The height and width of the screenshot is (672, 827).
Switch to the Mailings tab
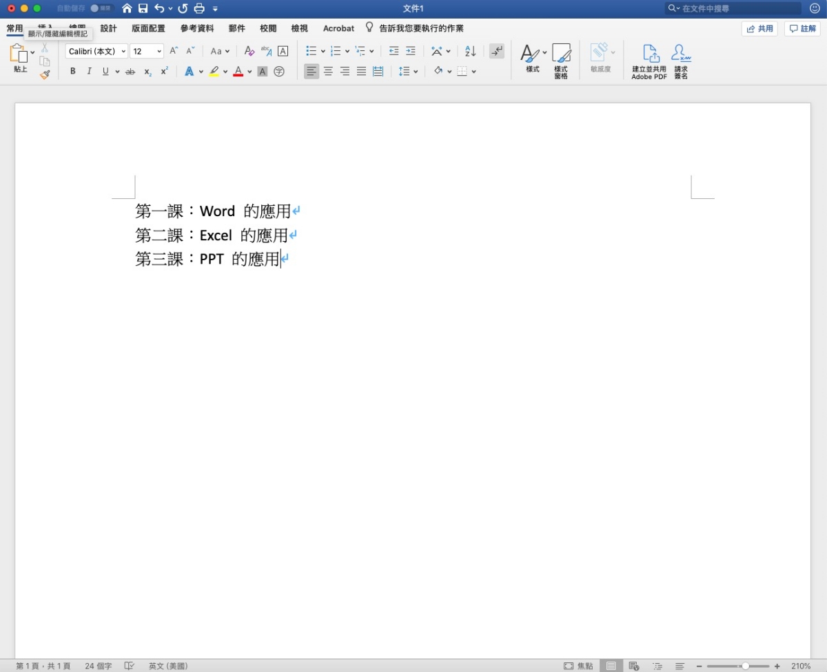click(237, 28)
